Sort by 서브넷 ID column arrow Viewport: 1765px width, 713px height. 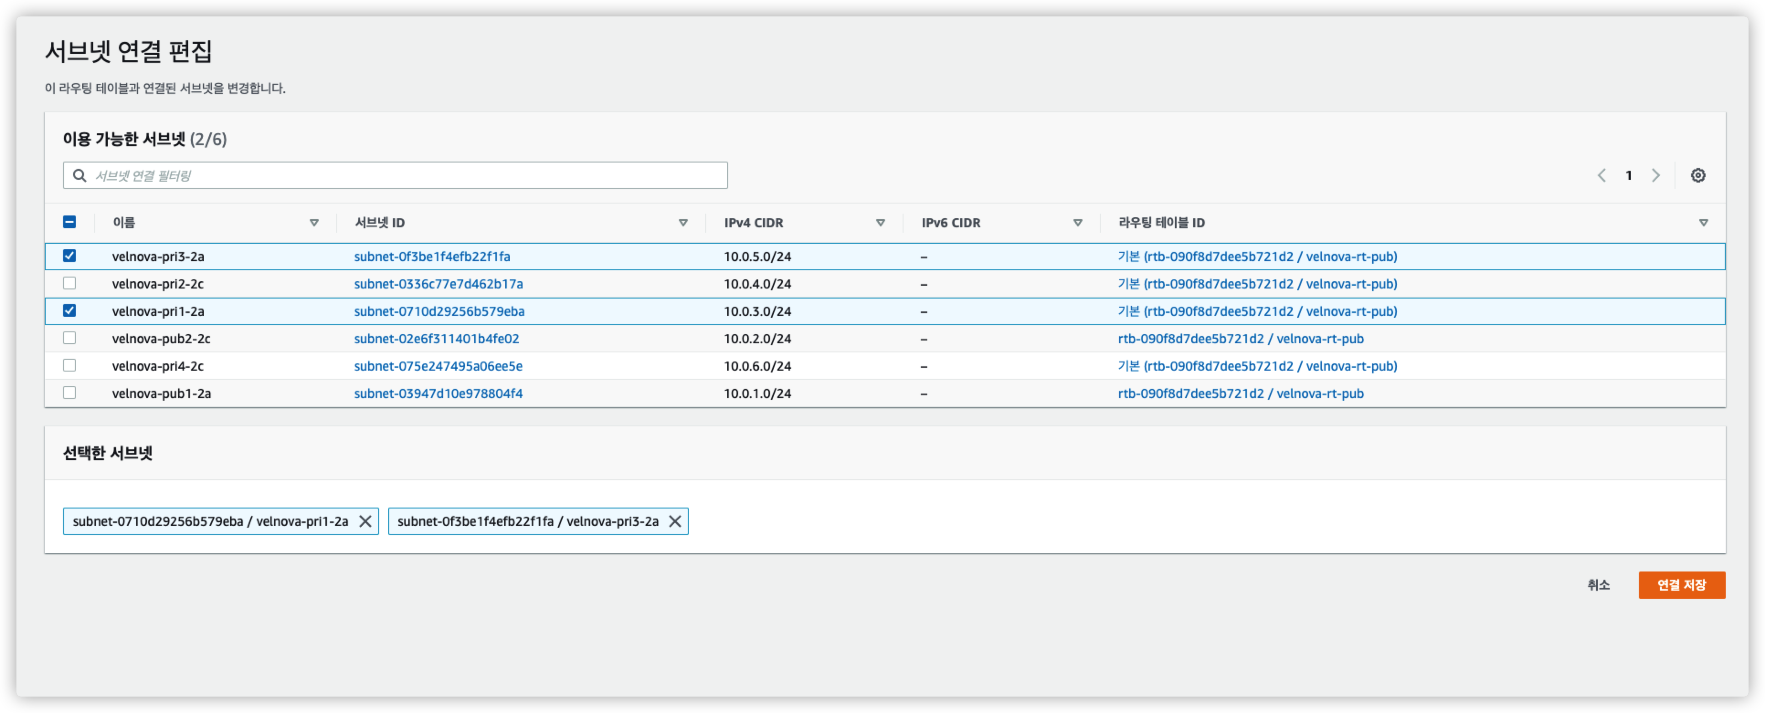tap(682, 223)
